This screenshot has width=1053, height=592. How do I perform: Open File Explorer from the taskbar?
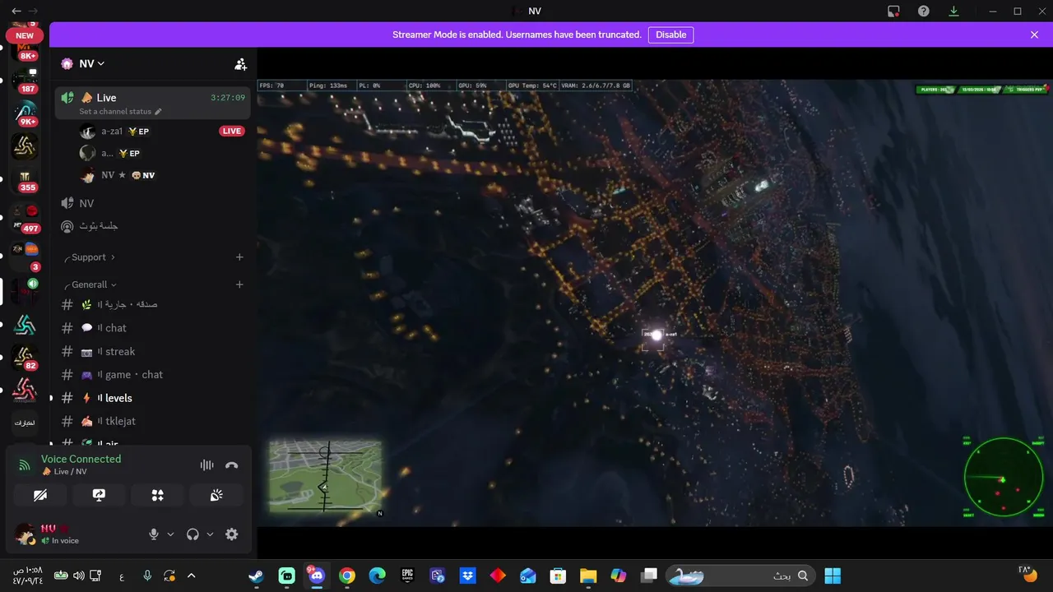tap(587, 576)
